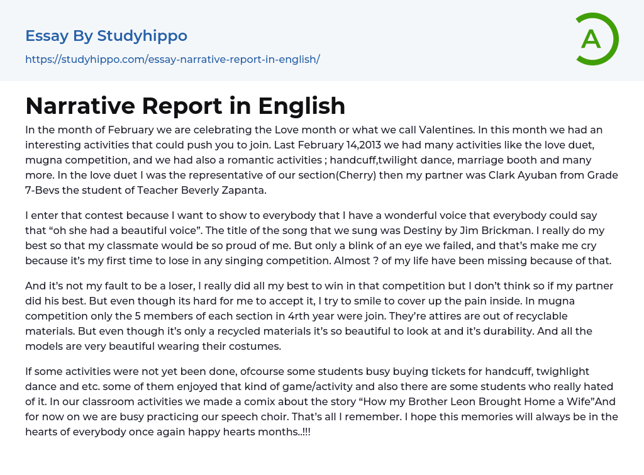Image resolution: width=644 pixels, height=475 pixels.
Task: Click the name 'Teacher Beverly Zapanta'
Action: coord(196,190)
